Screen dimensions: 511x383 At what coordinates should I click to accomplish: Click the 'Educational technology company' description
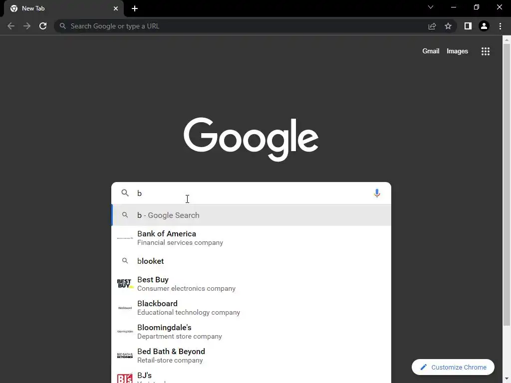[x=189, y=312]
